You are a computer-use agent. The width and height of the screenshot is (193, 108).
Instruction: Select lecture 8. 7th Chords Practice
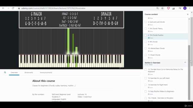(156, 35)
